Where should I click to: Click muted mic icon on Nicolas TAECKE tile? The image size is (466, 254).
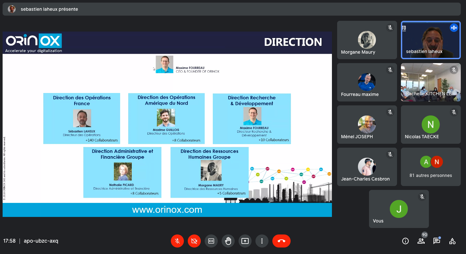[454, 112]
